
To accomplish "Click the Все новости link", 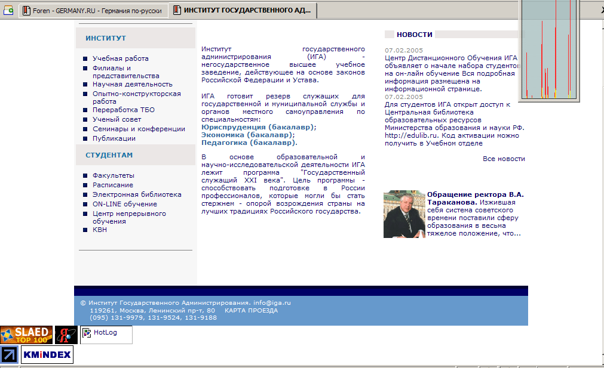I will click(504, 159).
